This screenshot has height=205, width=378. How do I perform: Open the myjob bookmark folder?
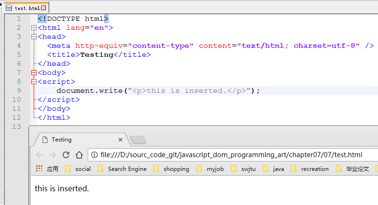click(210, 169)
